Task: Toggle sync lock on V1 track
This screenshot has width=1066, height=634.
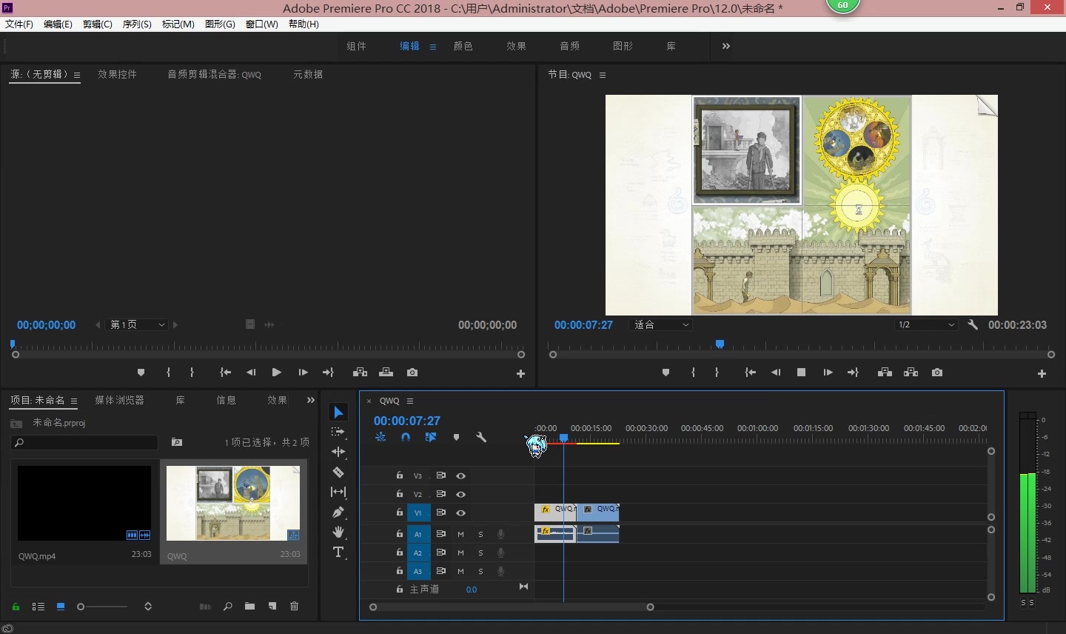Action: point(440,513)
